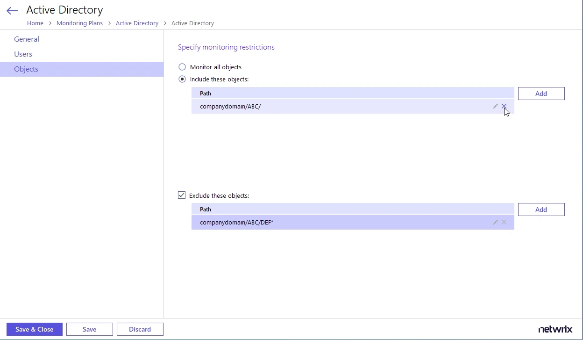Click Add next to excluded objects

541,209
